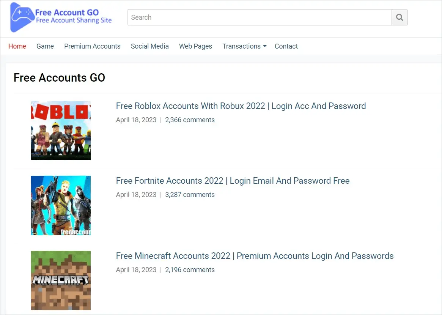Viewport: 442px width, 315px height.
Task: Click the Minecraft post date April 18, 2023
Action: (136, 270)
